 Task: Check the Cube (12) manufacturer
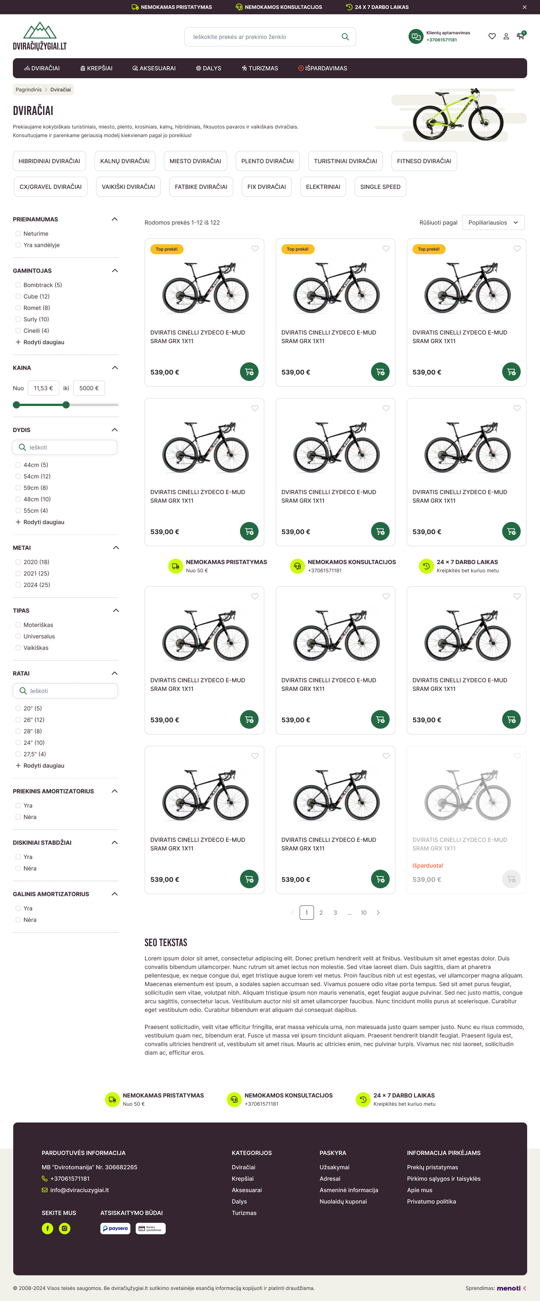pos(18,296)
